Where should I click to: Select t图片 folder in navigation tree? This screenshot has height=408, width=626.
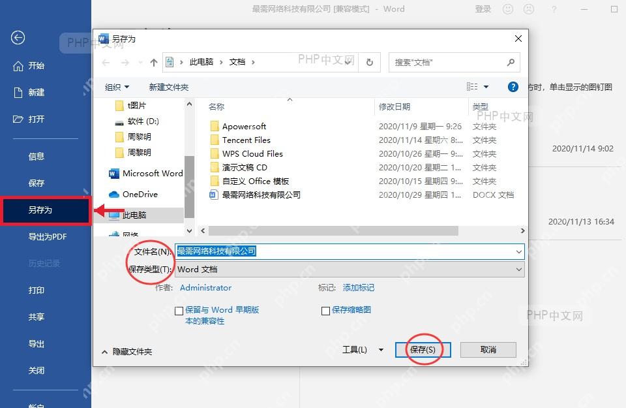point(130,106)
